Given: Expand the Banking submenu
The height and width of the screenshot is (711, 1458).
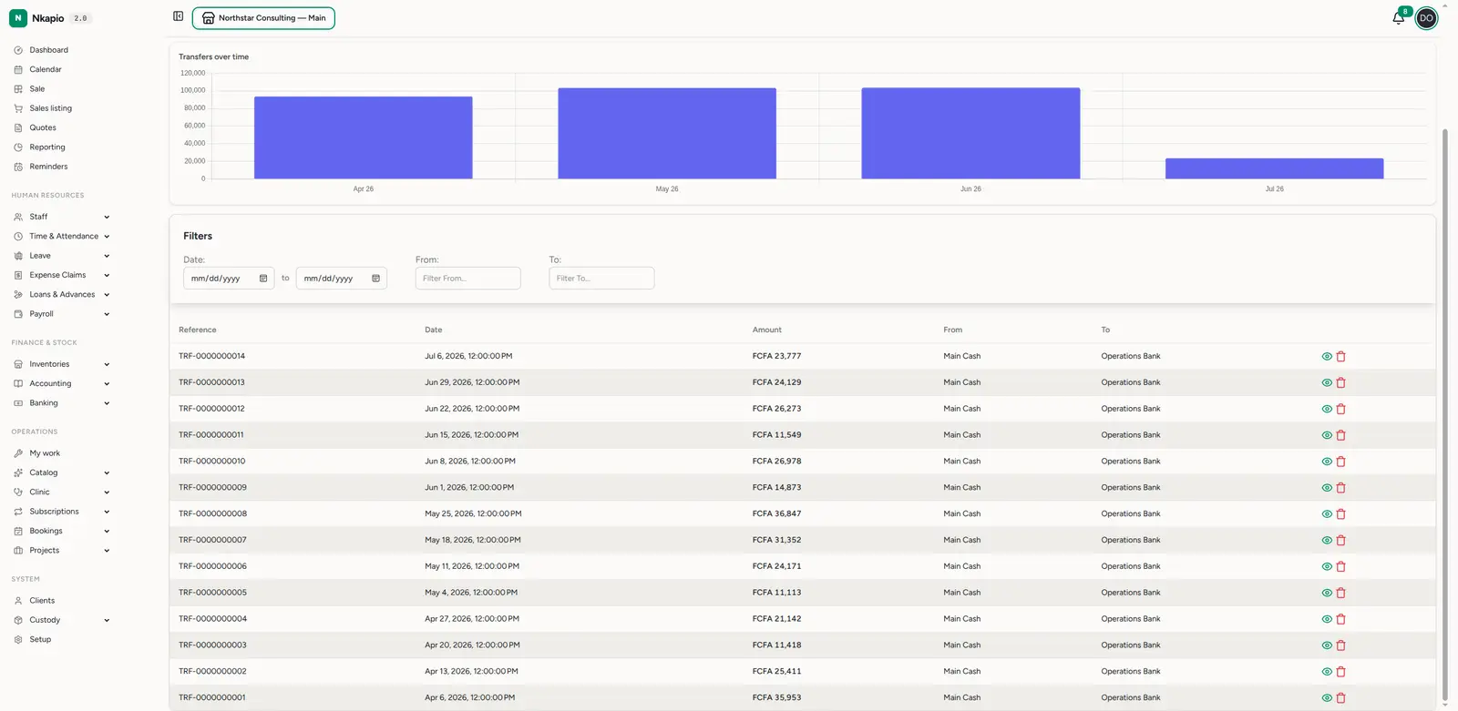Looking at the screenshot, I should pos(107,403).
